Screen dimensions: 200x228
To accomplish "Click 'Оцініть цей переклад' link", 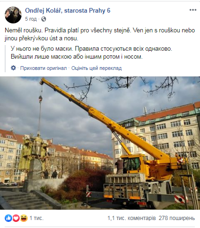I will click(x=96, y=68).
